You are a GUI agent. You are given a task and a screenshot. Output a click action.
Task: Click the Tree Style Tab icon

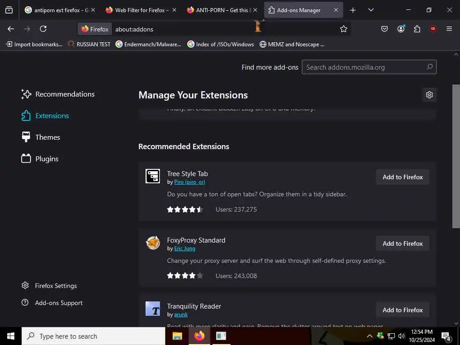[153, 176]
